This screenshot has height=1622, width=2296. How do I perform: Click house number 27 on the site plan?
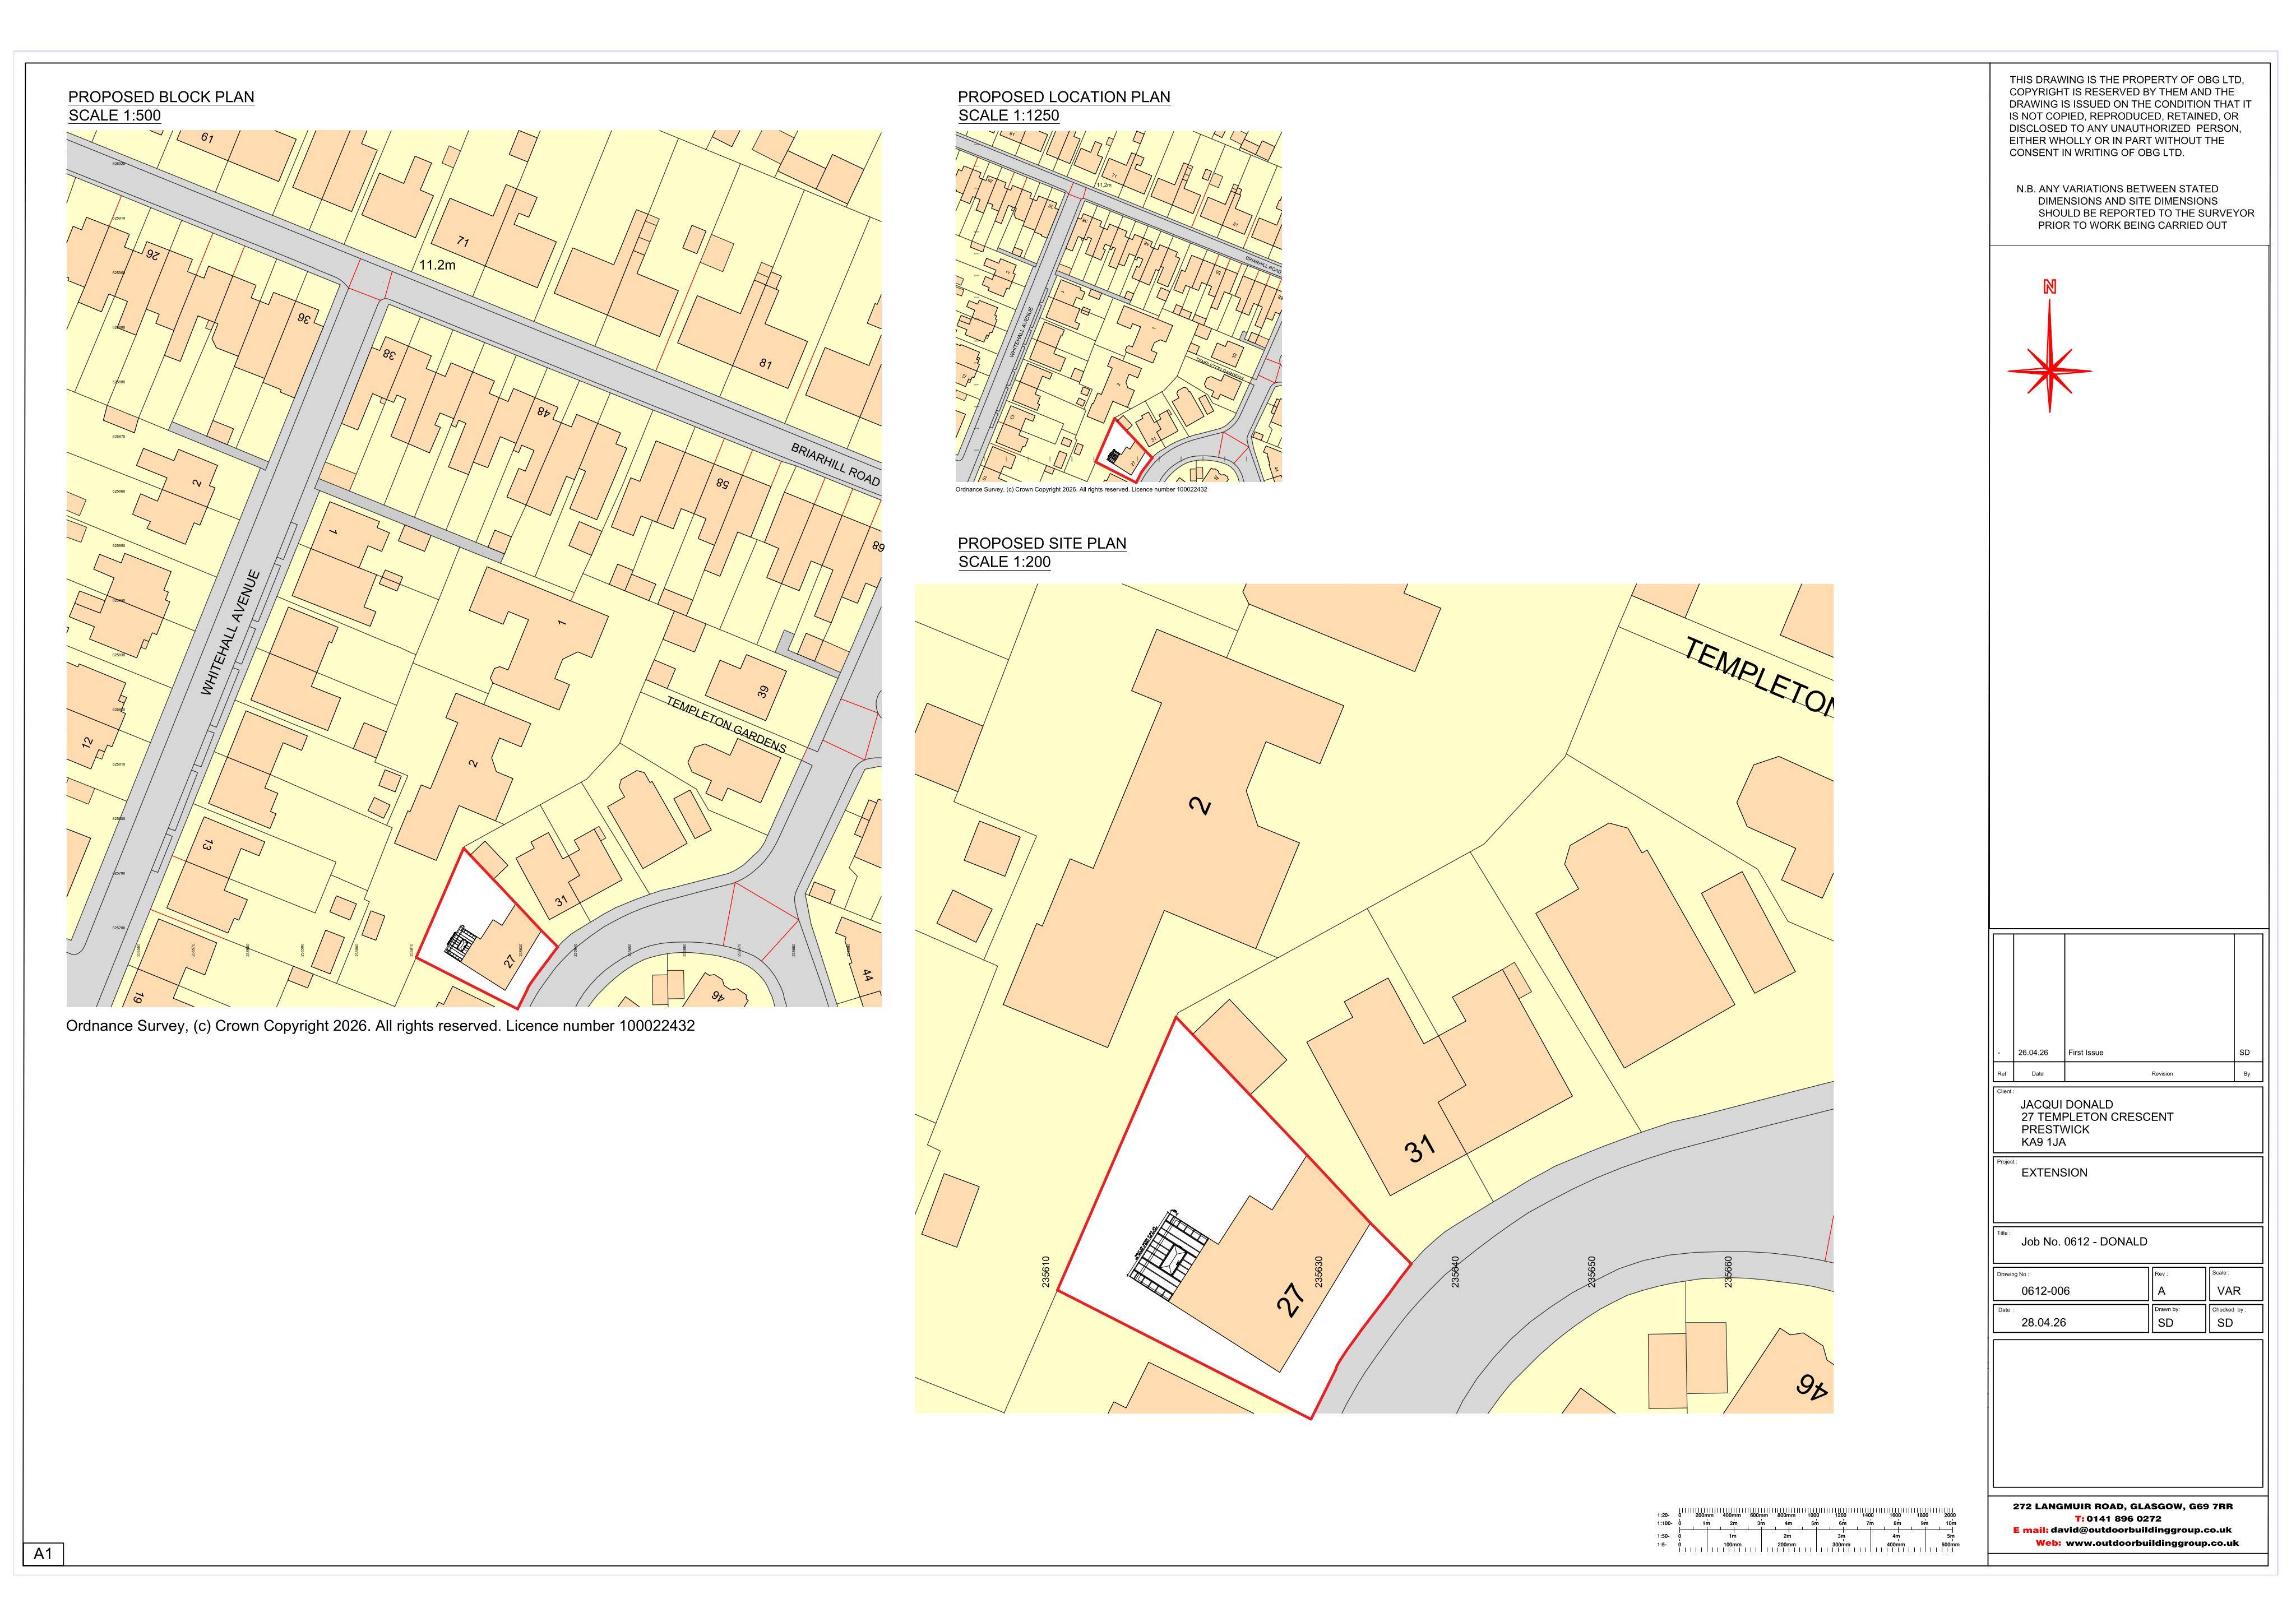point(1291,1299)
